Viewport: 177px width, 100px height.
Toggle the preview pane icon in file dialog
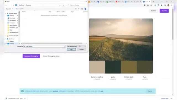[82, 9]
